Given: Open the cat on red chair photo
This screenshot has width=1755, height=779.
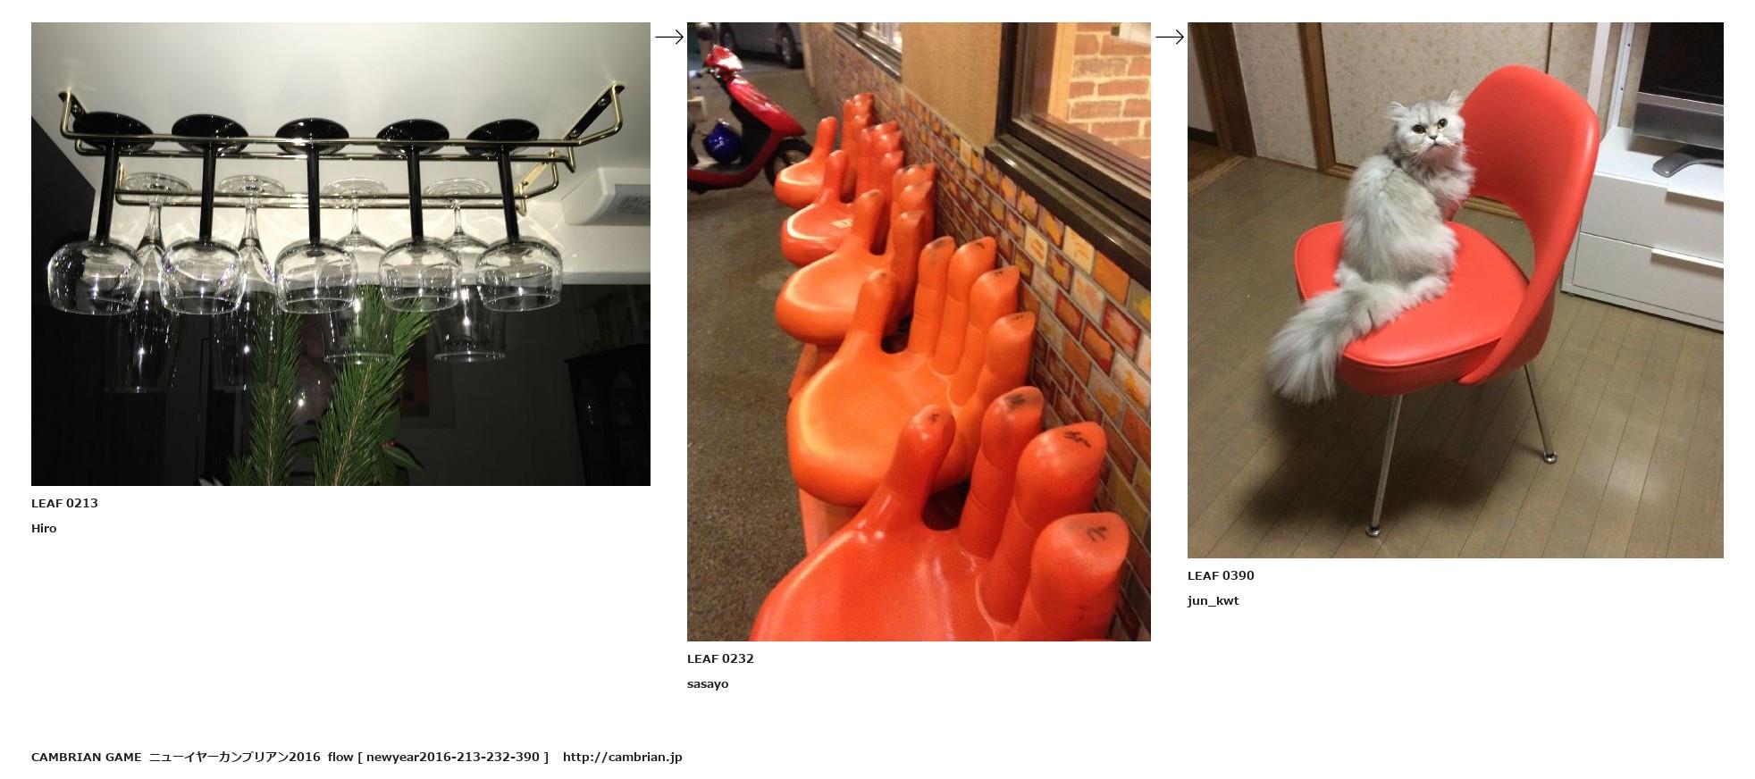Looking at the screenshot, I should pyautogui.click(x=1455, y=290).
